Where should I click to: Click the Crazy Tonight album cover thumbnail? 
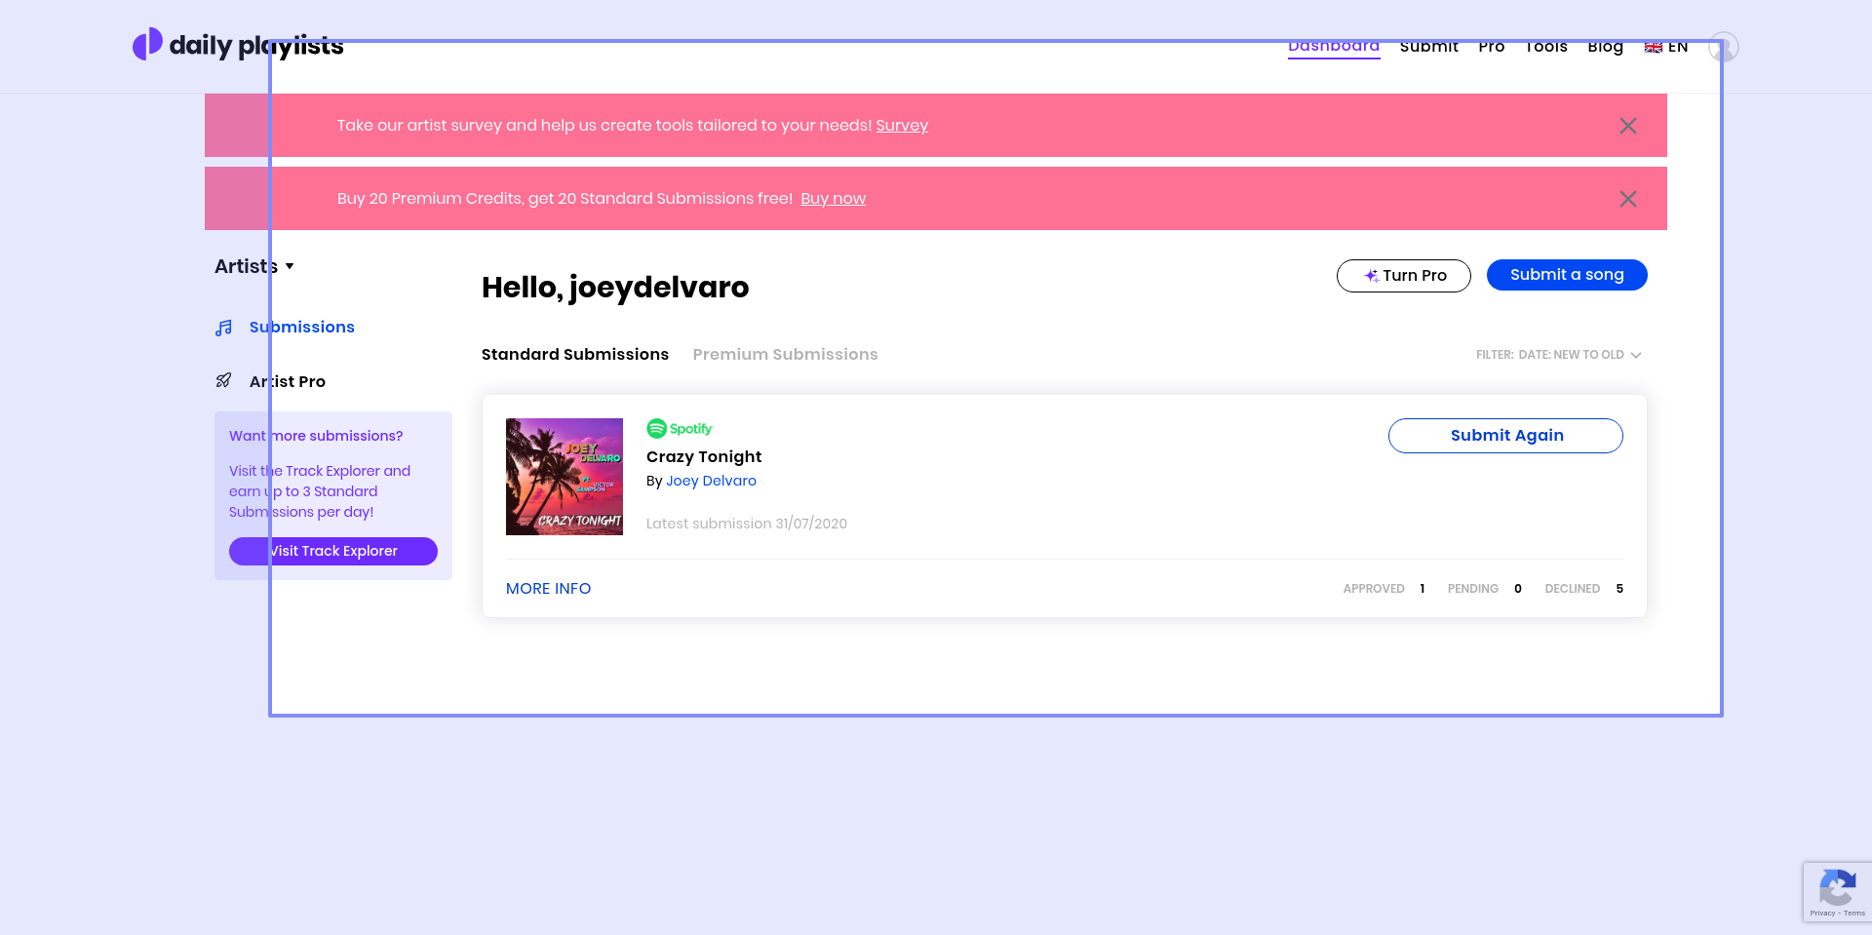564,477
